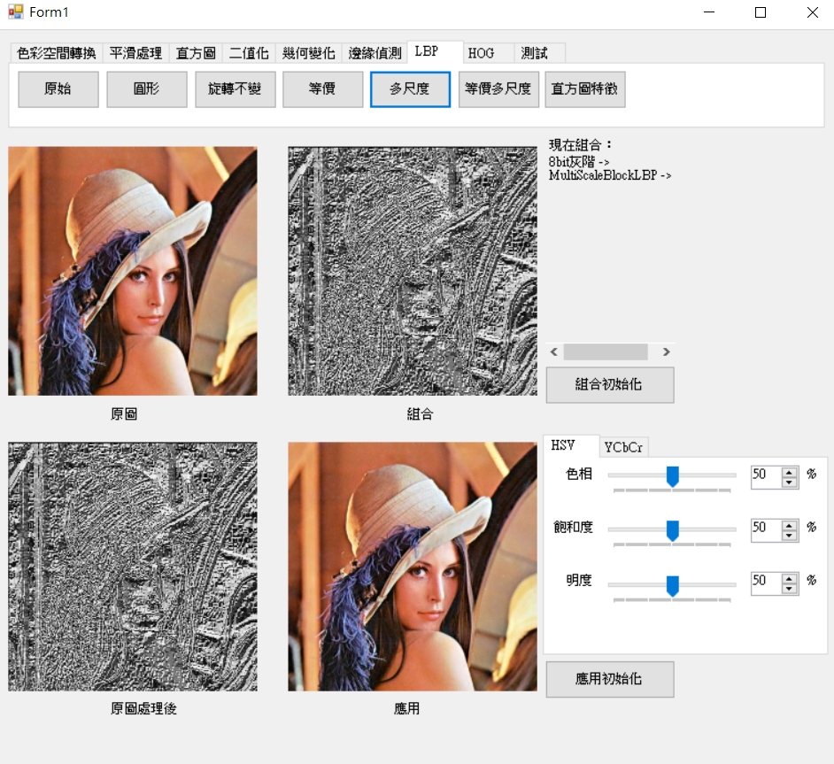
Task: Click the horizontal scrollbar thumb
Action: (x=606, y=352)
